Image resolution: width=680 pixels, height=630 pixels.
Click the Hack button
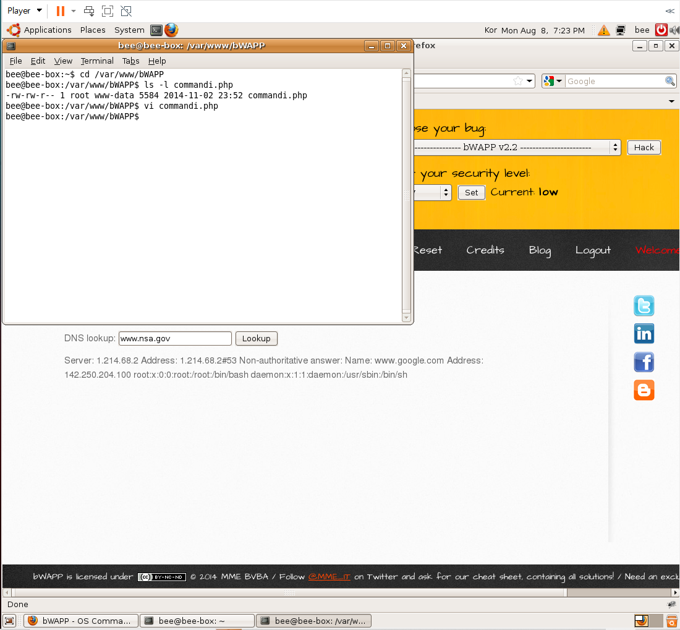[x=644, y=147]
